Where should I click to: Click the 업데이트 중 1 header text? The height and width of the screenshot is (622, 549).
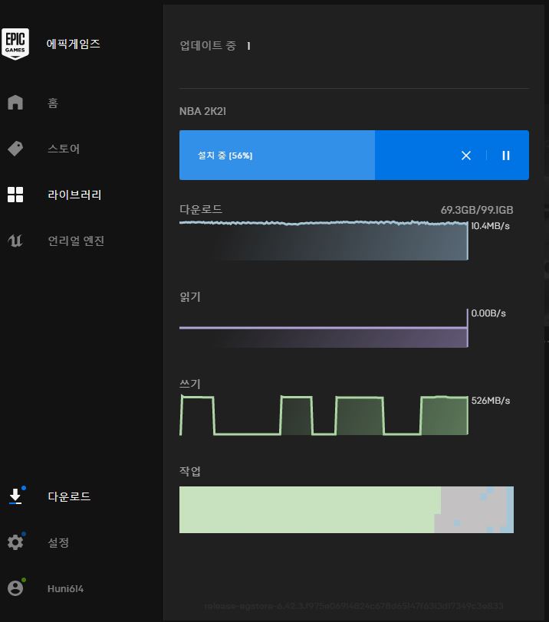click(x=215, y=46)
